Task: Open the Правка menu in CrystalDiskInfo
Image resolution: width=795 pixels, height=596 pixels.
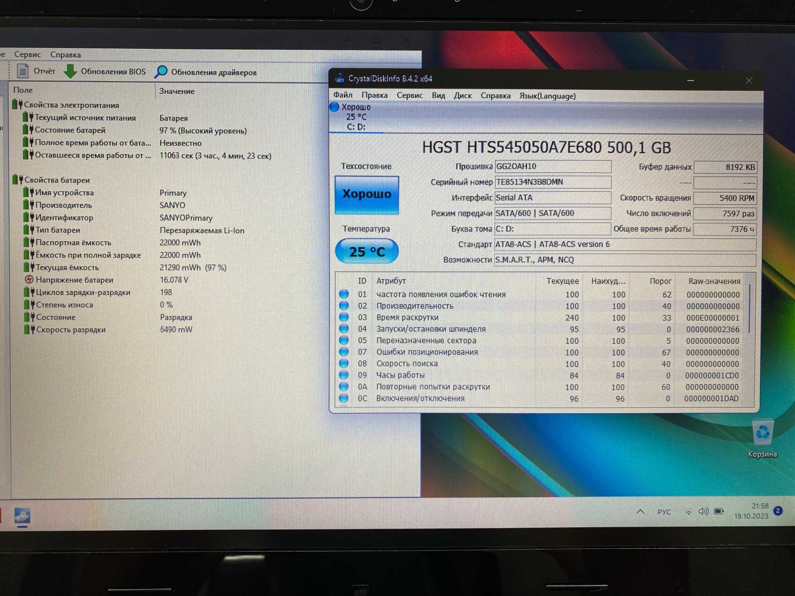Action: 374,95
